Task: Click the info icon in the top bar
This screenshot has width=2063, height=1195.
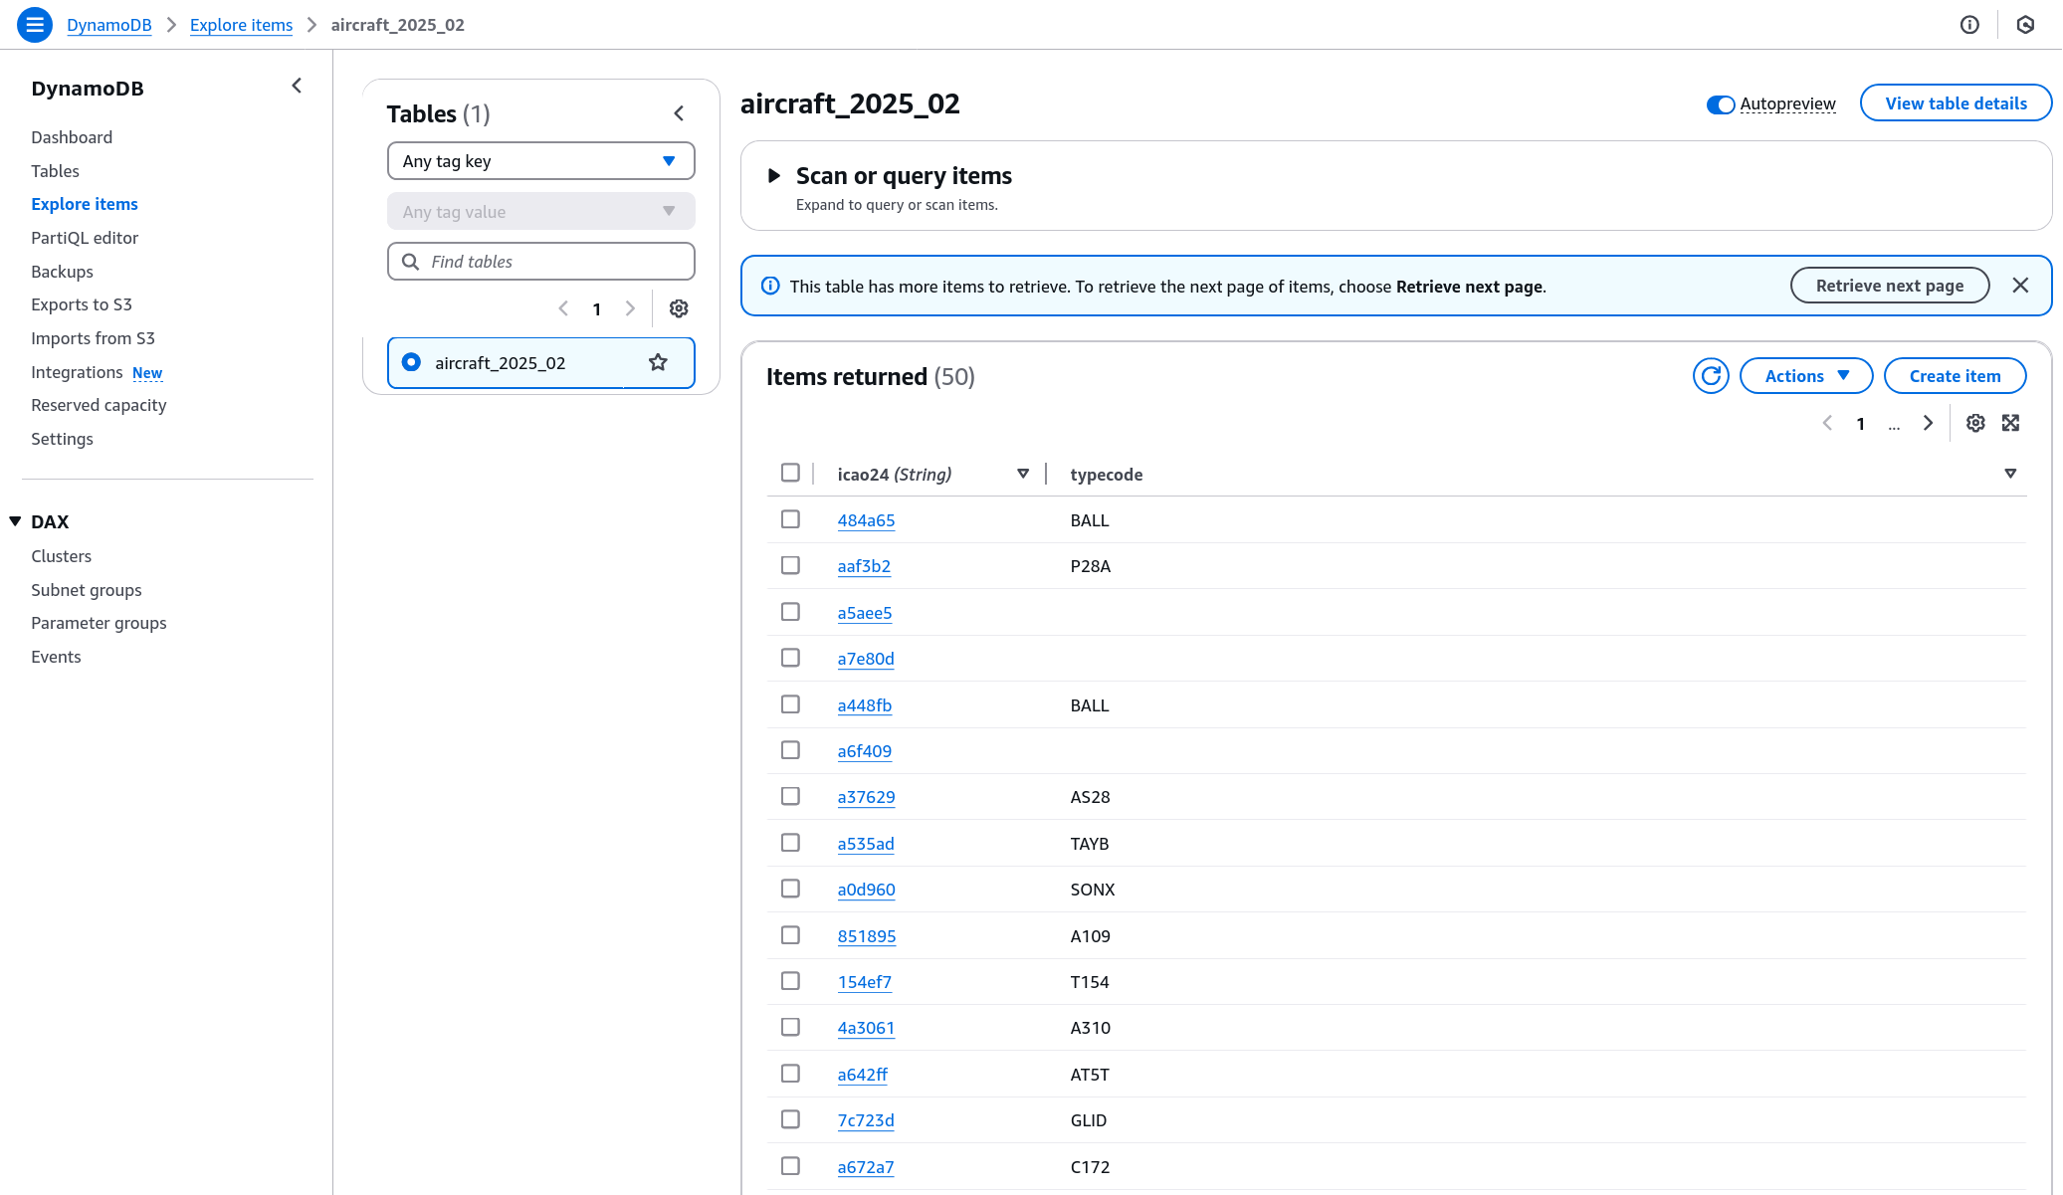Action: 1969,24
